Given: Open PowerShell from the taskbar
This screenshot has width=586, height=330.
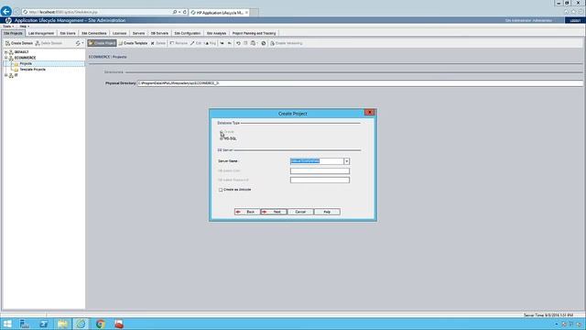Looking at the screenshot, I should click(x=44, y=324).
